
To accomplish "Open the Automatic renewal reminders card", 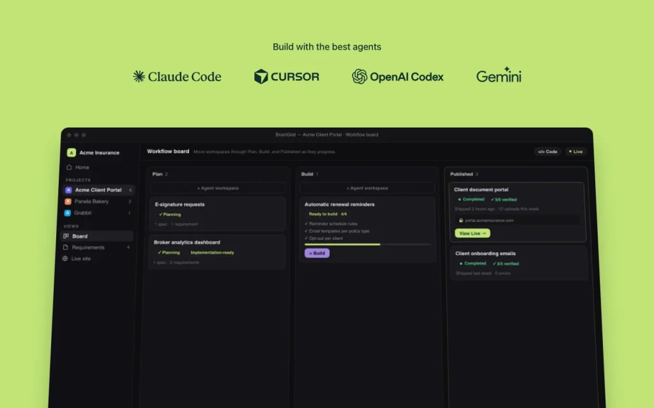I will (367, 229).
